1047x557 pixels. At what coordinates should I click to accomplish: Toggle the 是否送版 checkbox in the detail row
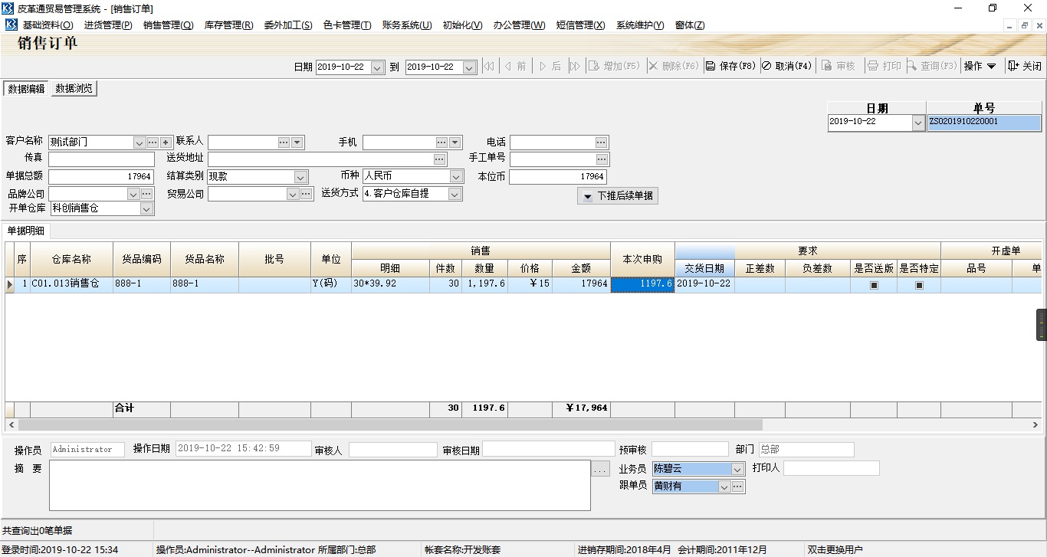(872, 285)
